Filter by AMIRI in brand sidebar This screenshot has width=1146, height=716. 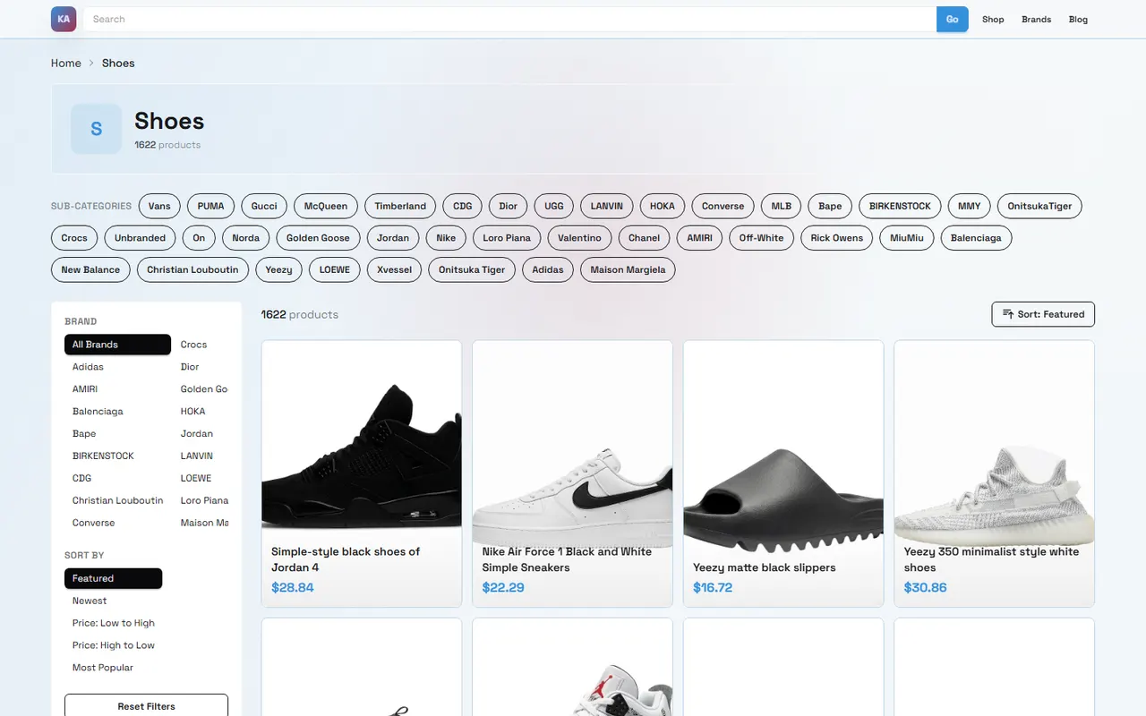coord(117,389)
